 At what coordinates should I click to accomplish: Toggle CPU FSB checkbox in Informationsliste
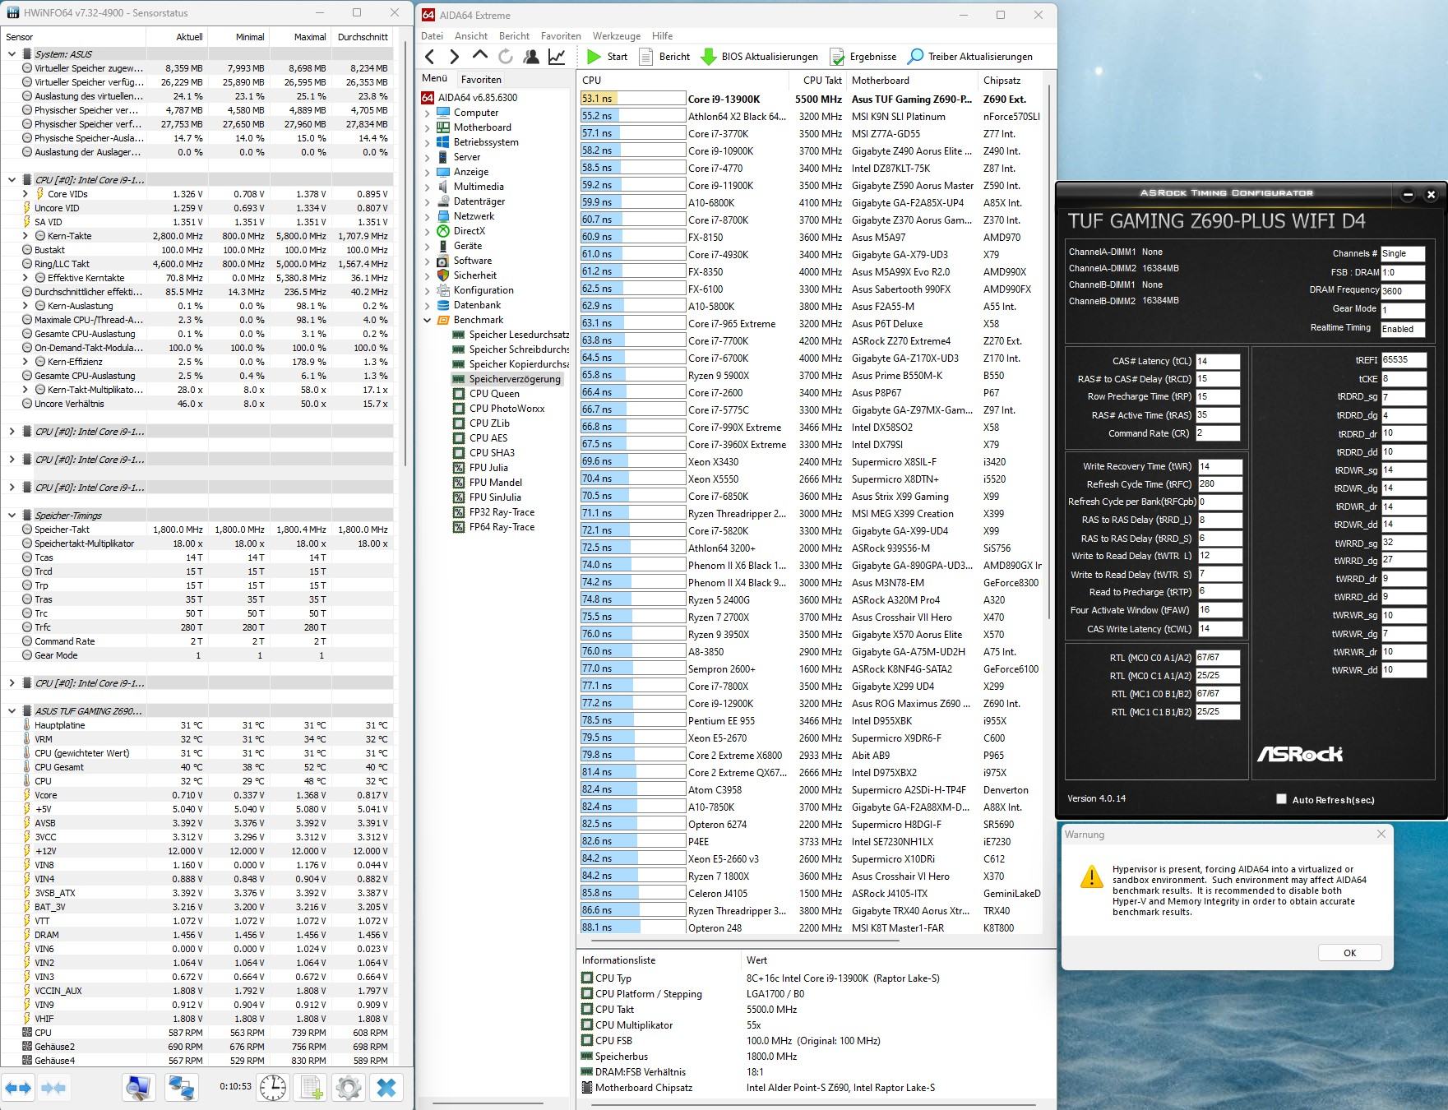pos(587,1041)
